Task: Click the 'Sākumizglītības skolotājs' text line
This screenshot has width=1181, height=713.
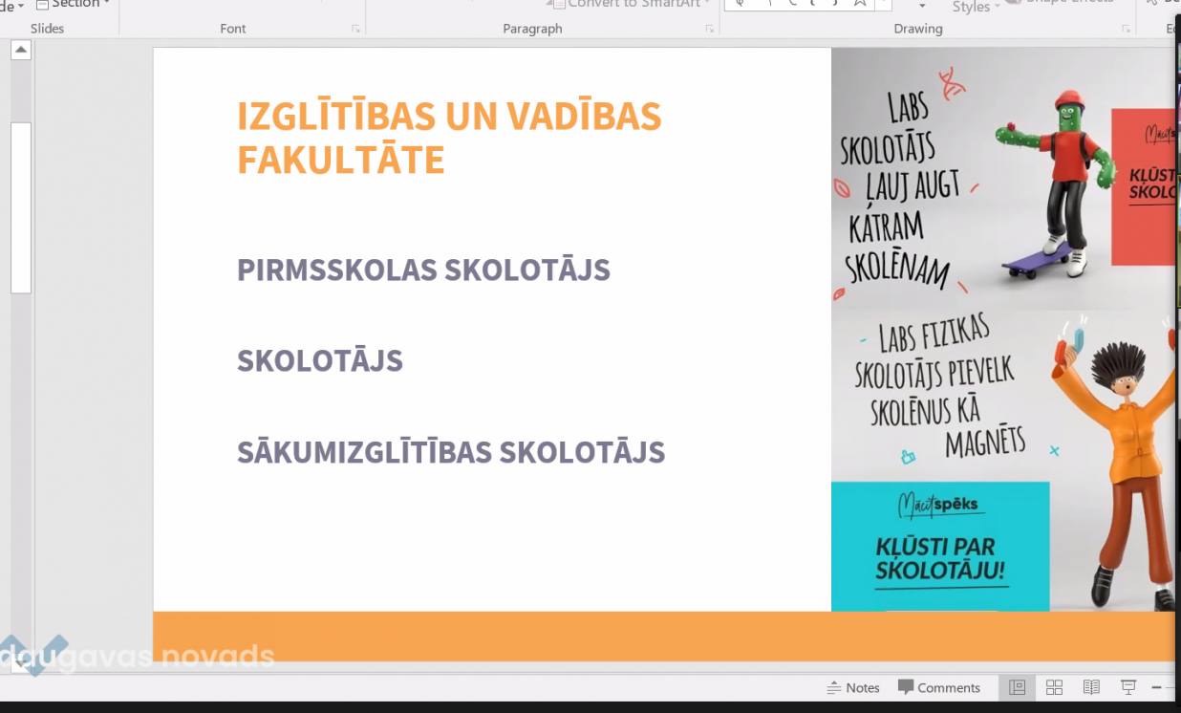Action: [x=450, y=452]
